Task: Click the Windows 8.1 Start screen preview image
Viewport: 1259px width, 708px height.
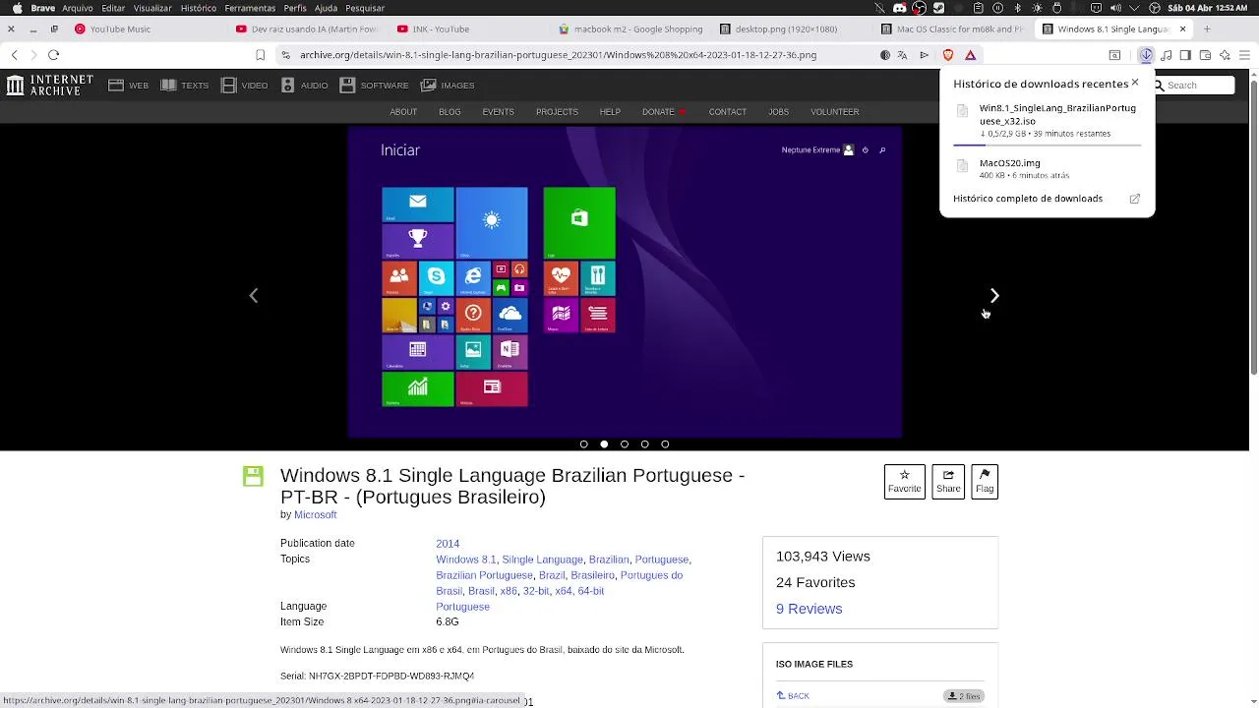Action: coord(625,282)
